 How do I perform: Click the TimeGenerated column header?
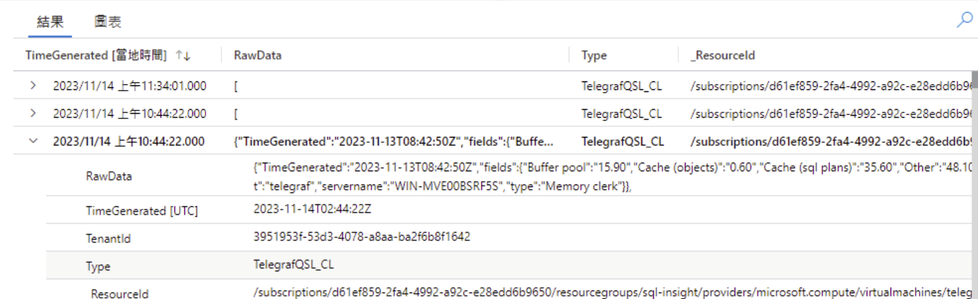tap(96, 56)
